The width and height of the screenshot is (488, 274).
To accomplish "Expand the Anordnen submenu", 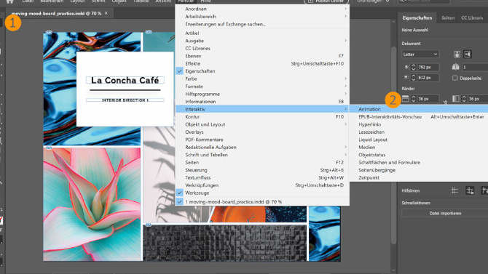I will click(x=262, y=9).
